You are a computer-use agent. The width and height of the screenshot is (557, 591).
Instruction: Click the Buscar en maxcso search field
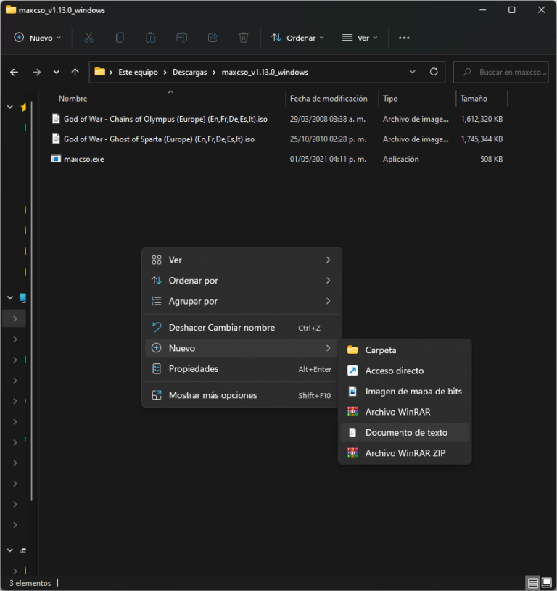pyautogui.click(x=508, y=73)
